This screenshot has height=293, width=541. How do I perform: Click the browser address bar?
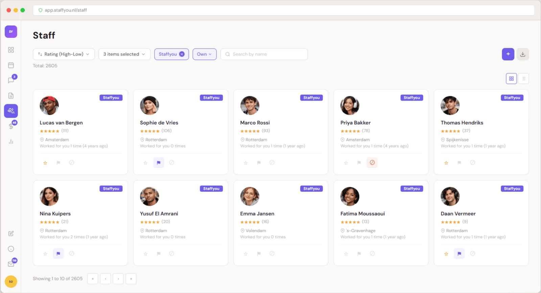(283, 10)
